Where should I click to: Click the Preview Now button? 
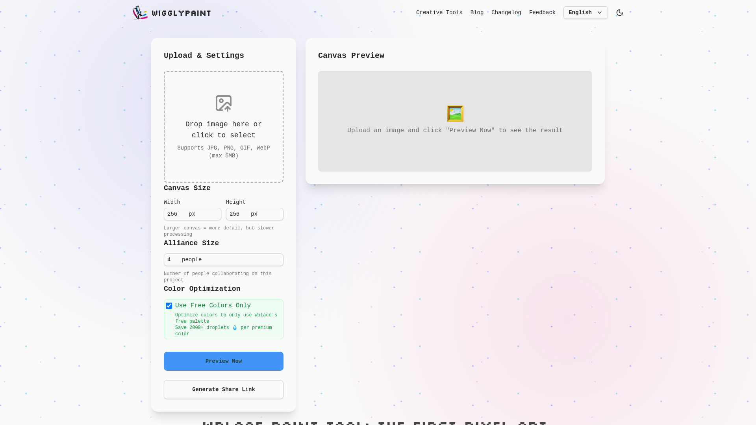(x=223, y=361)
